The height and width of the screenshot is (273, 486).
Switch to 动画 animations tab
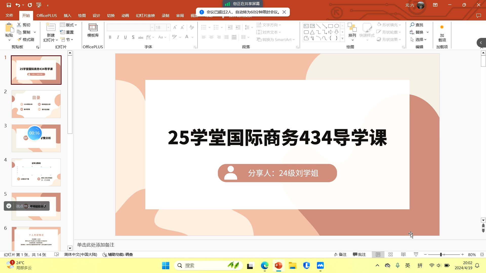click(x=125, y=15)
